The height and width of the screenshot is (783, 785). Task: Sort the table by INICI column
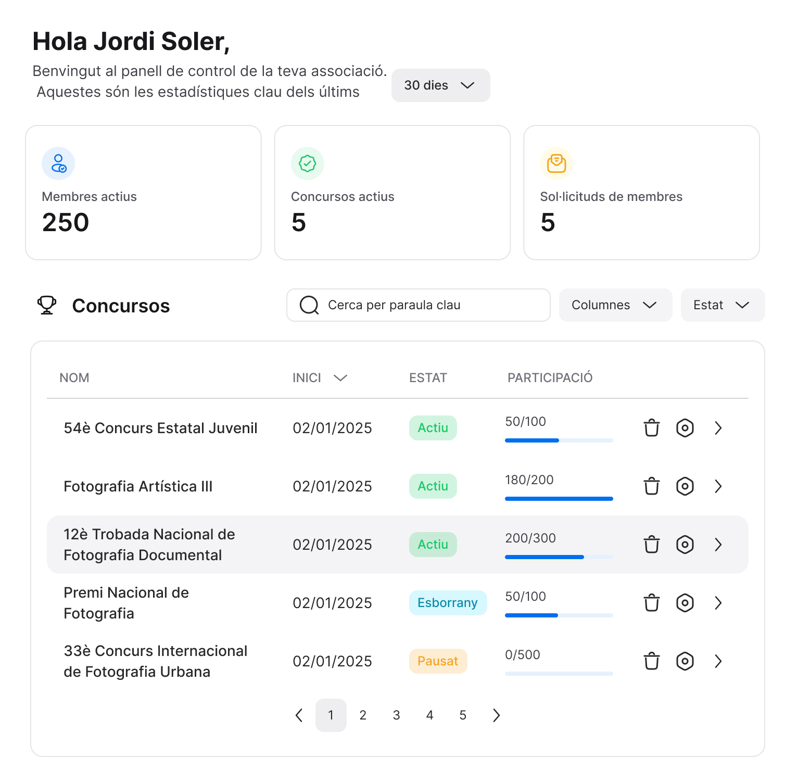[319, 378]
